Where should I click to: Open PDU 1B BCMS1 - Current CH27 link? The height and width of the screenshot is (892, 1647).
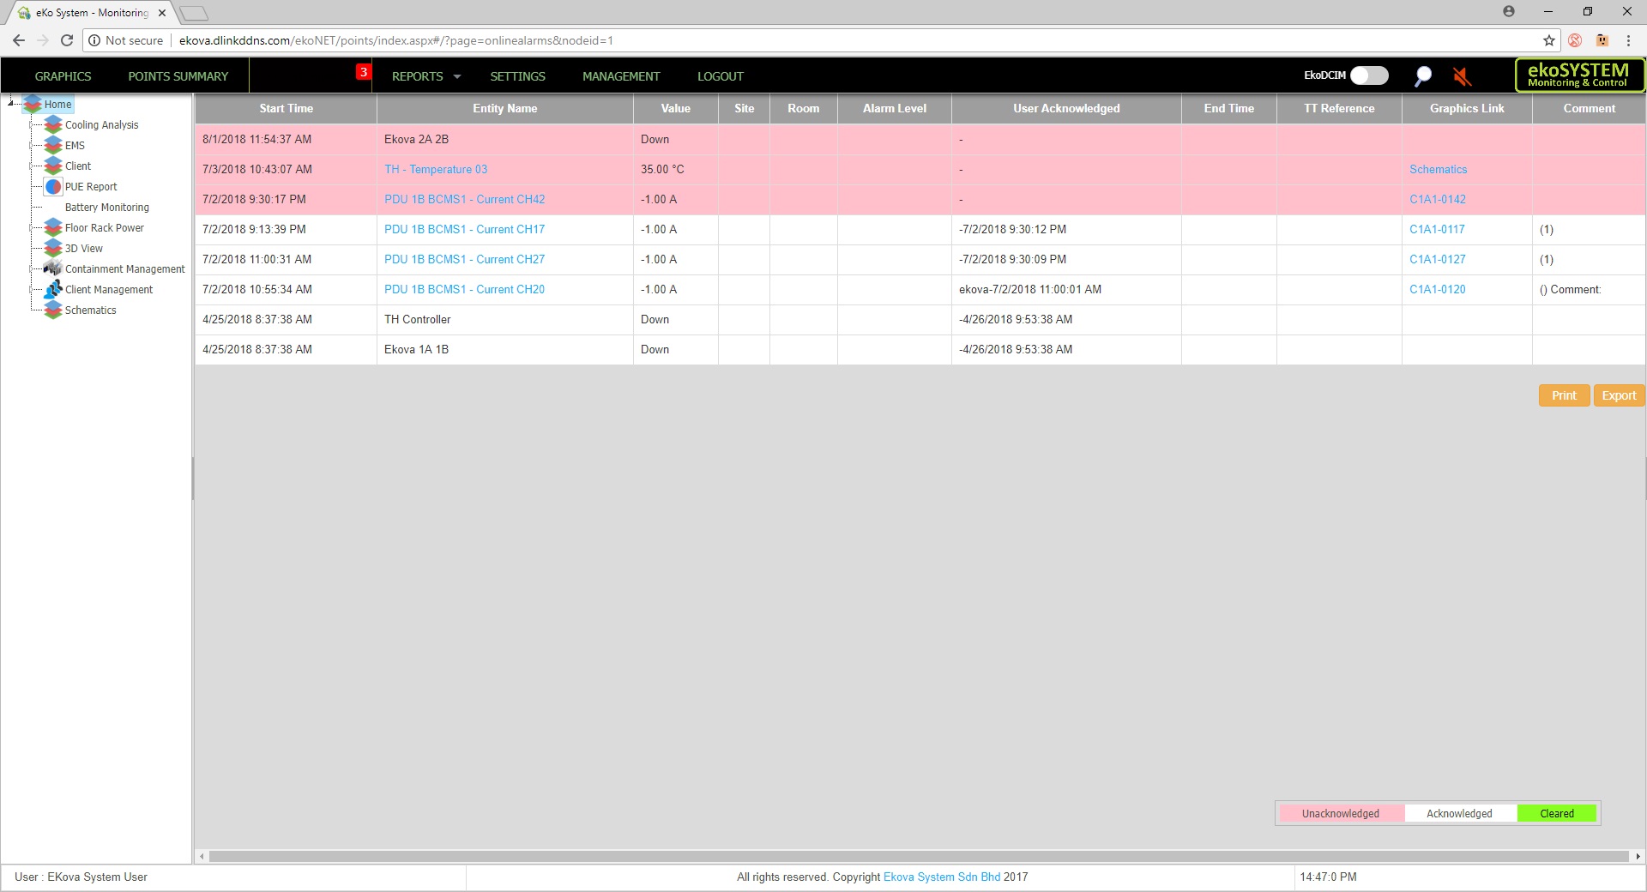464,259
